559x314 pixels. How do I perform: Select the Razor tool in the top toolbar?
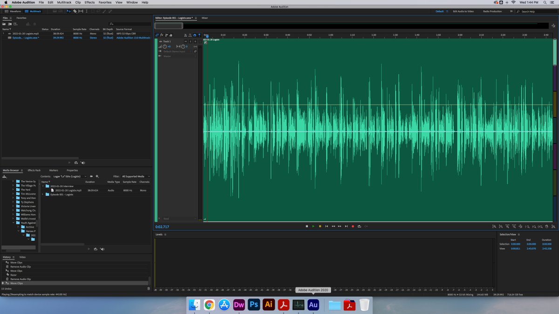pyautogui.click(x=75, y=11)
